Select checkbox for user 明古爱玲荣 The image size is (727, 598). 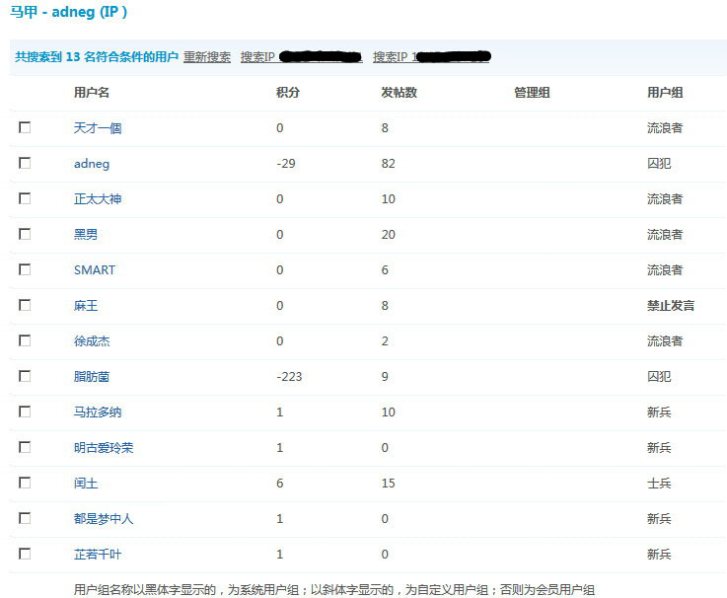pos(25,447)
